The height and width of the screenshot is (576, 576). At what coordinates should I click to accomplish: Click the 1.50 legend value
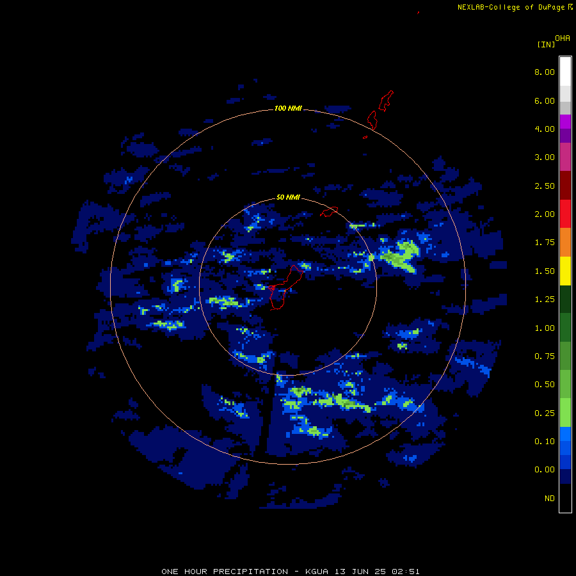(545, 271)
